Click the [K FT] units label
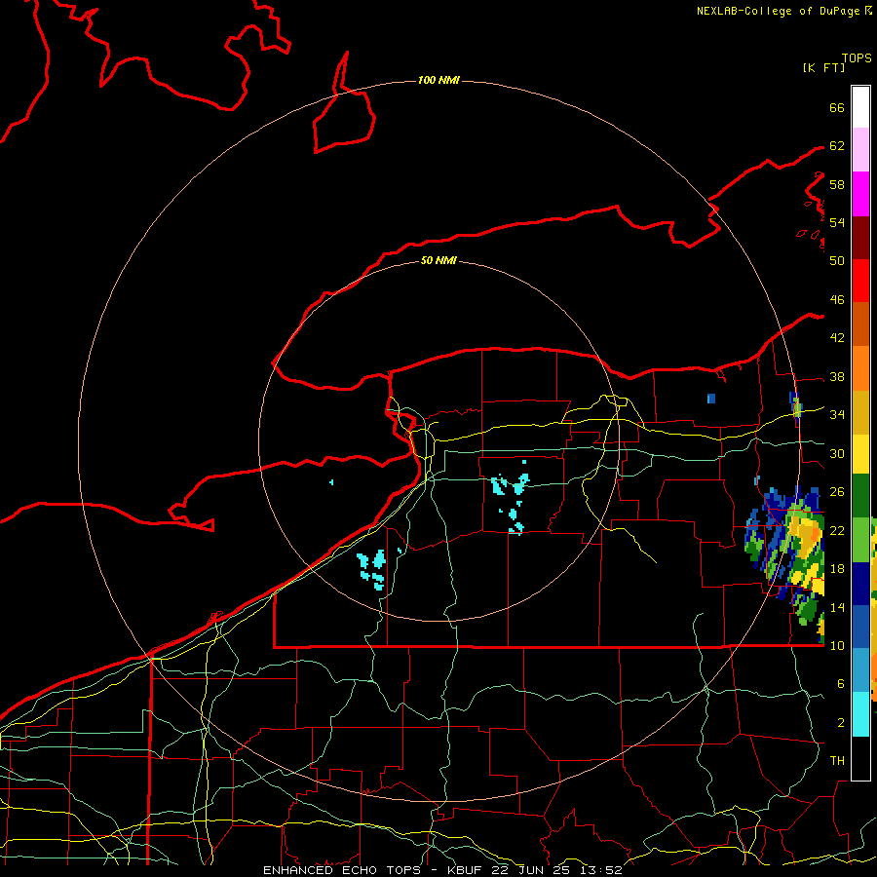This screenshot has height=877, width=877. (x=823, y=67)
